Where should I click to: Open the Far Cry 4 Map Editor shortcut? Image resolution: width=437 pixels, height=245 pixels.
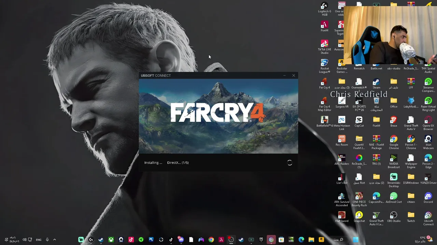point(324,104)
